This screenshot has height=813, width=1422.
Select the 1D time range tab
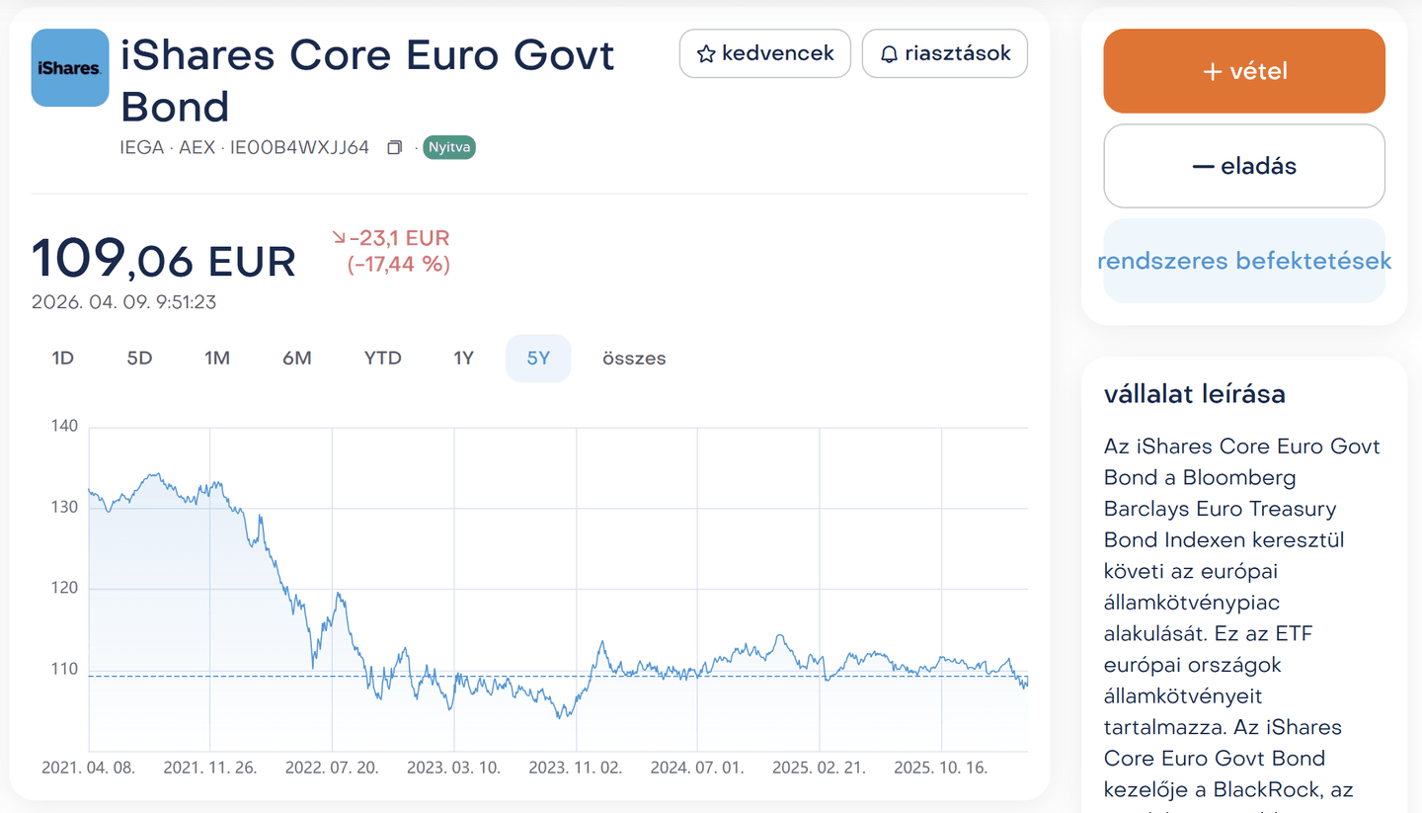point(63,359)
